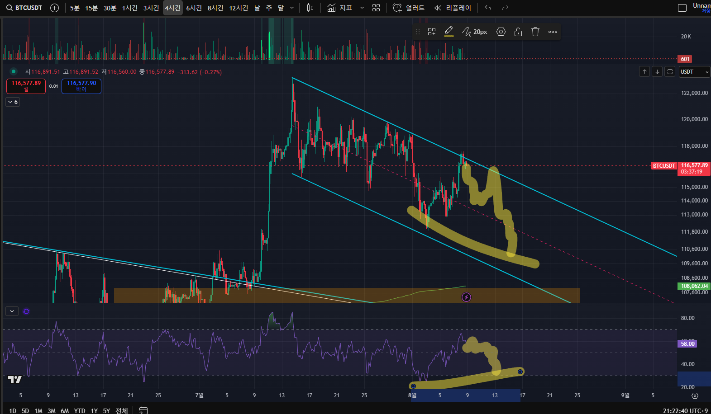The height and width of the screenshot is (414, 711).
Task: Switch to the 8시간 timeframe
Action: tap(215, 8)
